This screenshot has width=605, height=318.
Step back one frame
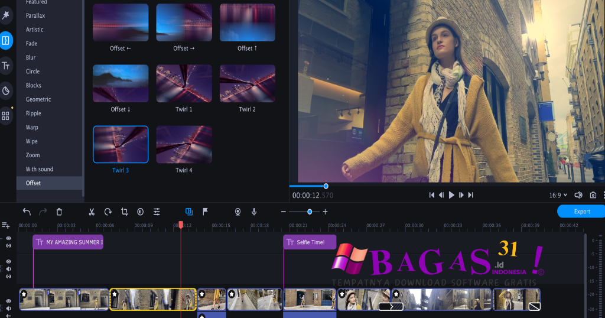[x=441, y=195]
